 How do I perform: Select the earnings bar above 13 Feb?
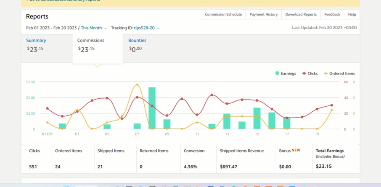227,121
